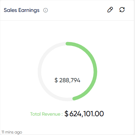Click the word Earnings in the header
The width and height of the screenshot is (135, 135).
pyautogui.click(x=29, y=10)
